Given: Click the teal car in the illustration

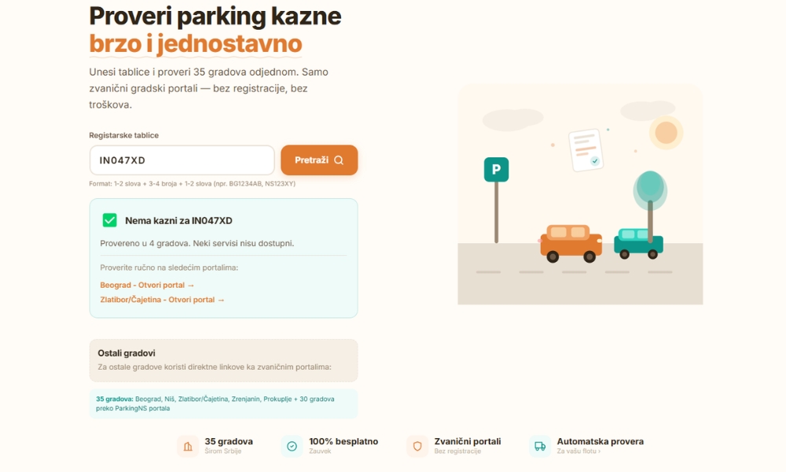Looking at the screenshot, I should tap(638, 242).
